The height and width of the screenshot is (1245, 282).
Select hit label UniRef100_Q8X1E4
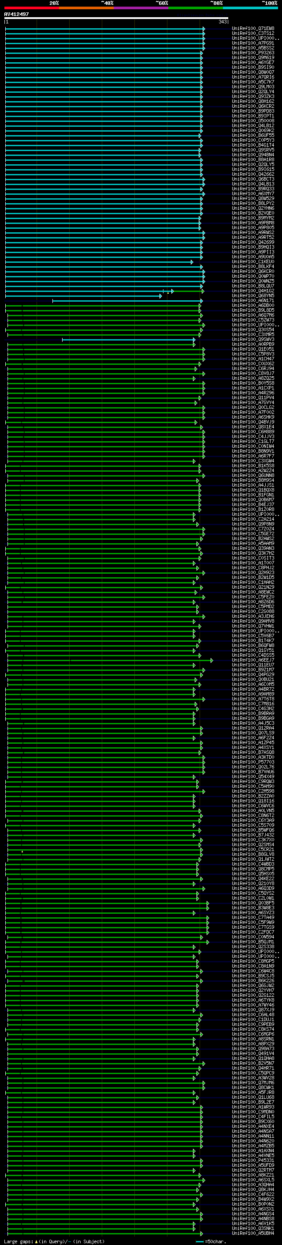(x=253, y=427)
